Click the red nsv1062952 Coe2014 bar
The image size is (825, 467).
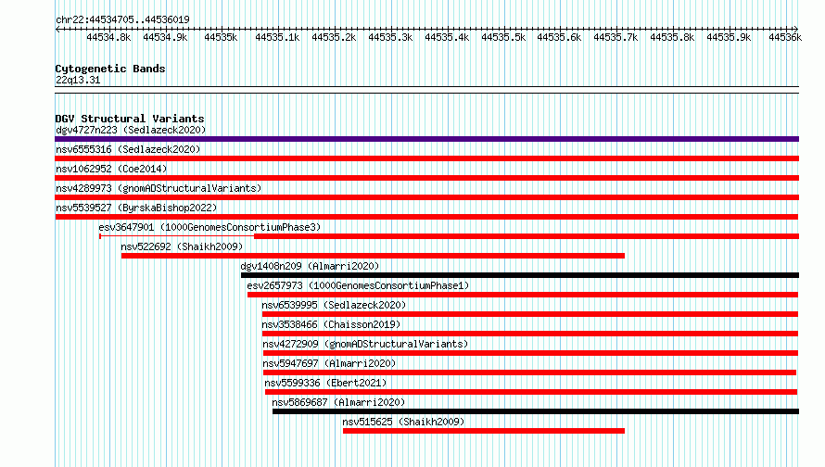[x=426, y=178]
